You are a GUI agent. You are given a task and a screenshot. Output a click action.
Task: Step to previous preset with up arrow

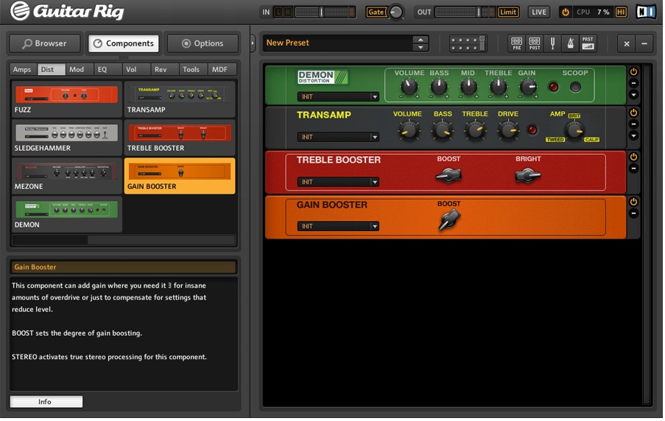tap(421, 40)
